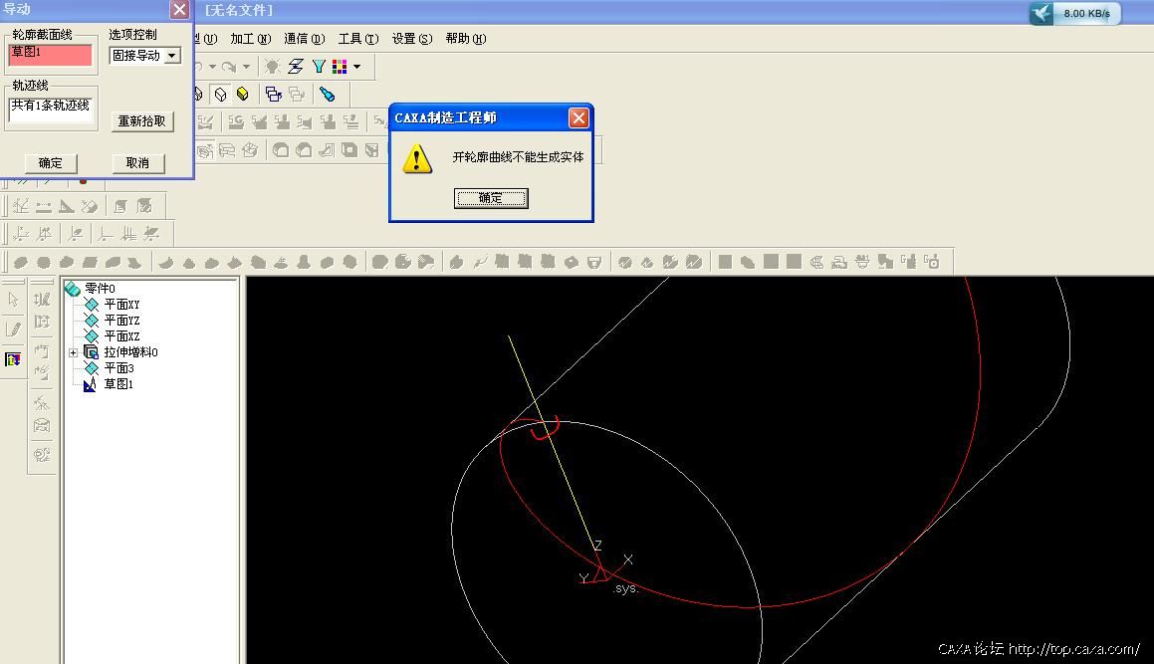Click the wireframe cube display icon
This screenshot has height=664, width=1154.
click(220, 95)
